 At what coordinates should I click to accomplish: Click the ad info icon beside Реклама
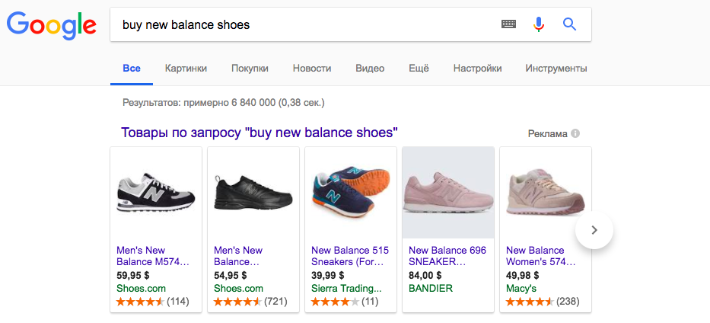(575, 133)
